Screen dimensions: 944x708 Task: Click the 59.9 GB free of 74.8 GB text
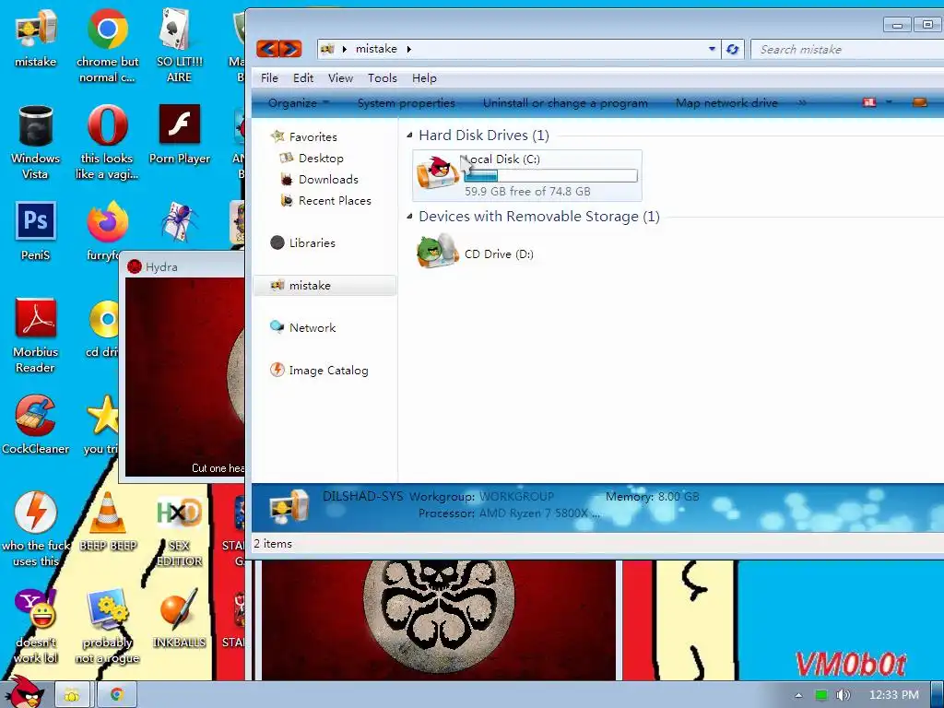pos(527,192)
